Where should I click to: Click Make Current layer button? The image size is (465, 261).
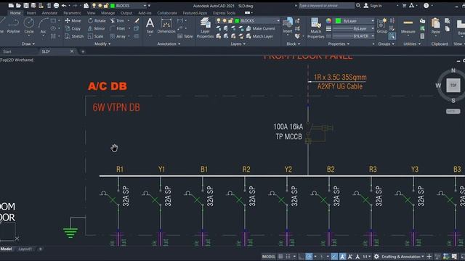click(x=260, y=28)
